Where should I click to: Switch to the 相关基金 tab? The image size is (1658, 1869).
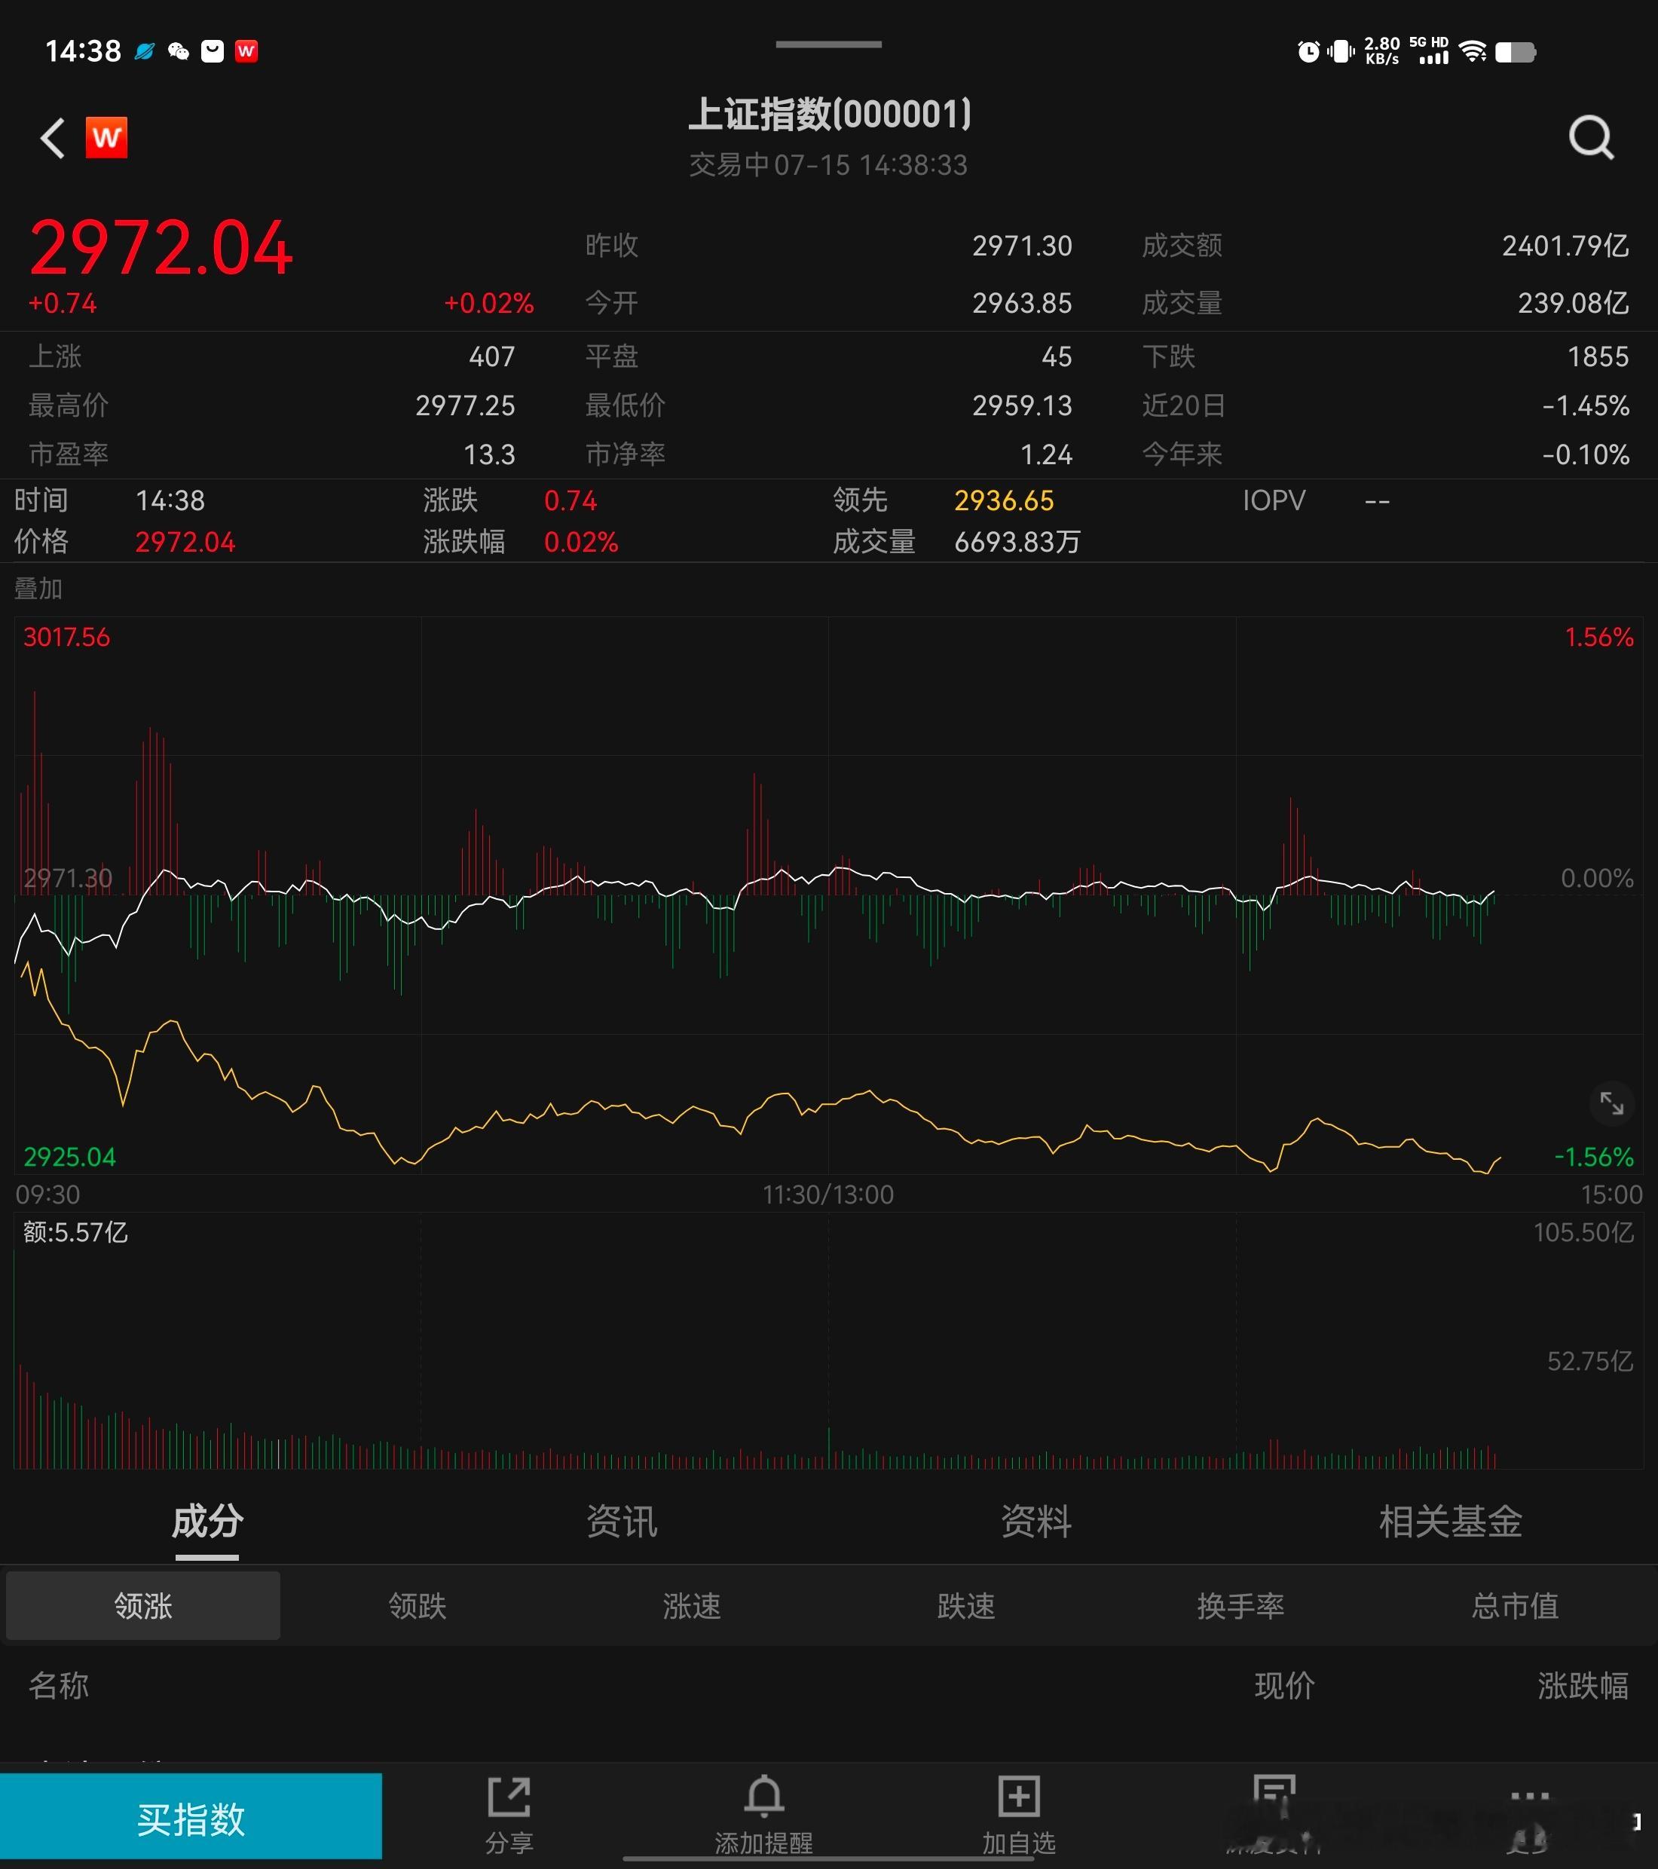coord(1451,1522)
